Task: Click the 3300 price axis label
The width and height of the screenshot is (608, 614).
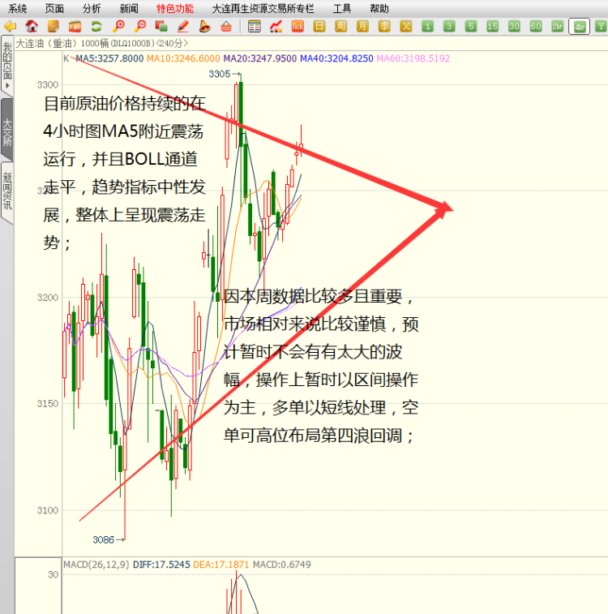Action: [48, 85]
